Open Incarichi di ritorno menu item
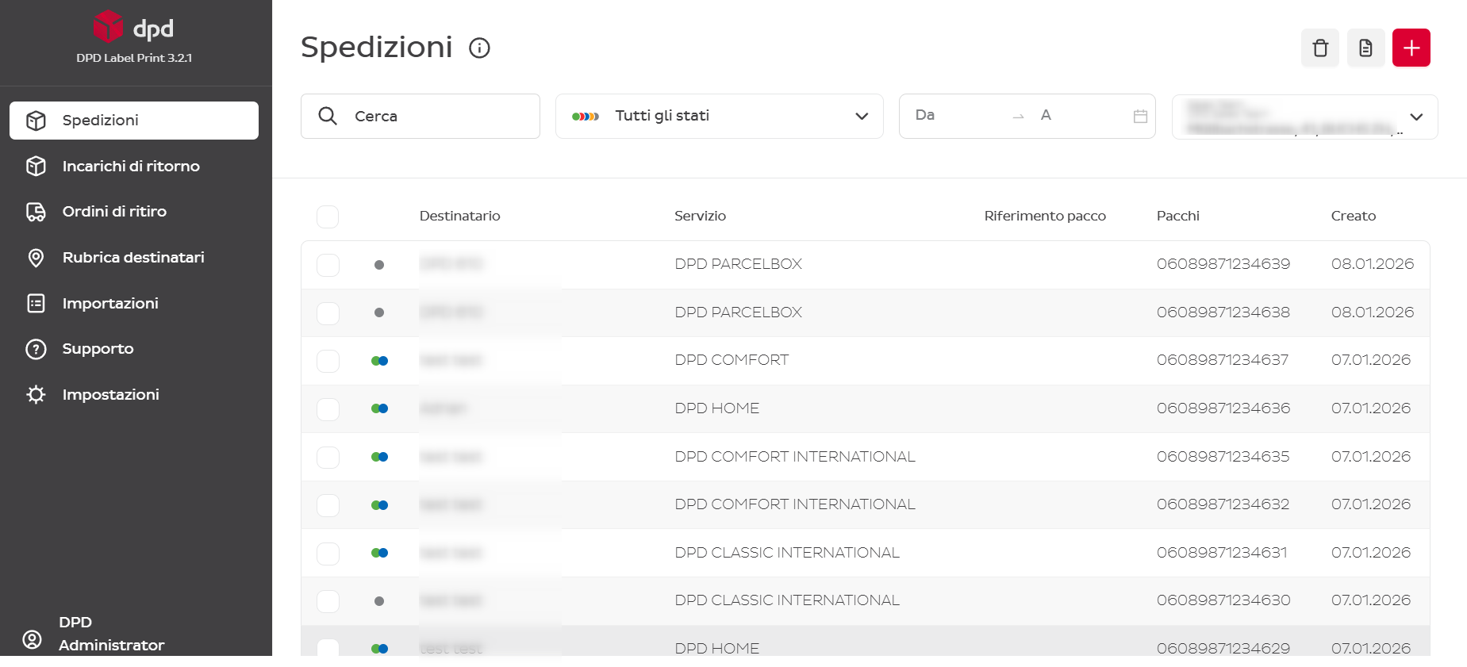Image resolution: width=1467 pixels, height=667 pixels. coord(131,167)
